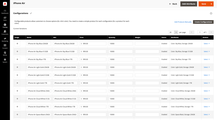Go to next page of variations
217x120 pixels.
211,32
